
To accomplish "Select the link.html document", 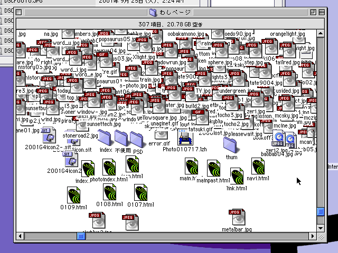I will click(237, 177).
